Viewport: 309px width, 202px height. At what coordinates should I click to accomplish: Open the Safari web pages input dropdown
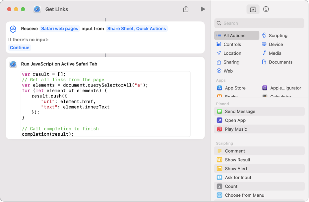point(60,29)
